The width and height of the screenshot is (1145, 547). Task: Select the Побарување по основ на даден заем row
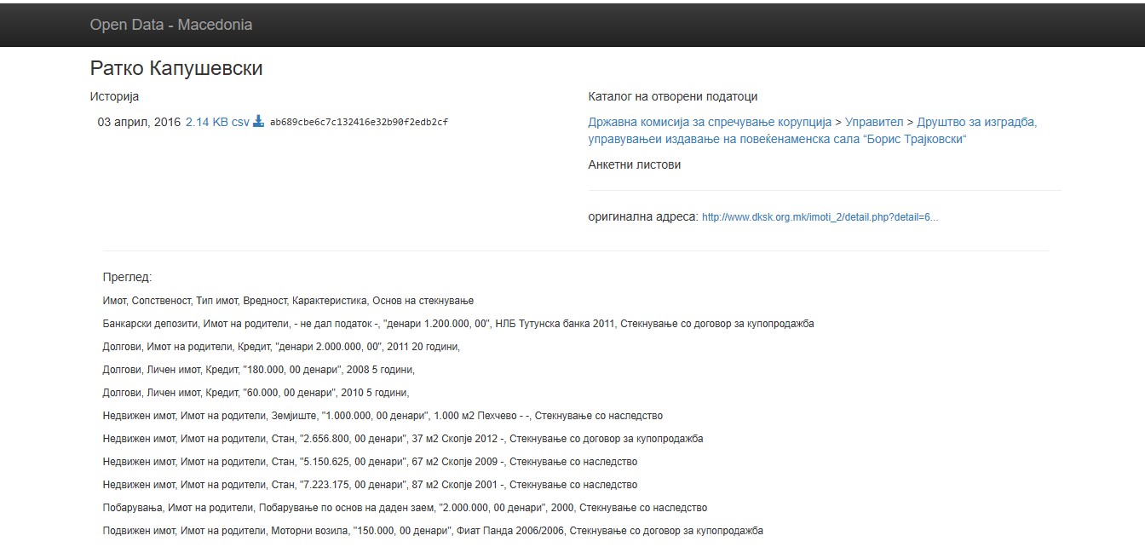coord(405,508)
